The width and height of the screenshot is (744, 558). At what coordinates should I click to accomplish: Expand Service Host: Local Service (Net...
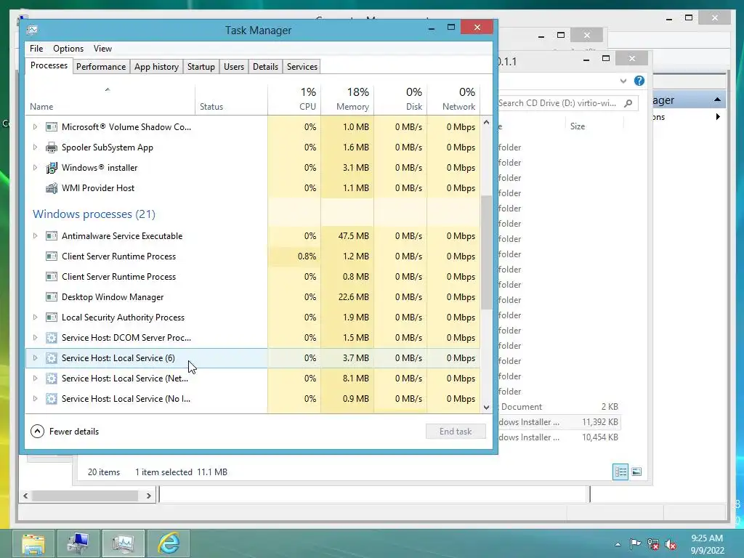[35, 379]
